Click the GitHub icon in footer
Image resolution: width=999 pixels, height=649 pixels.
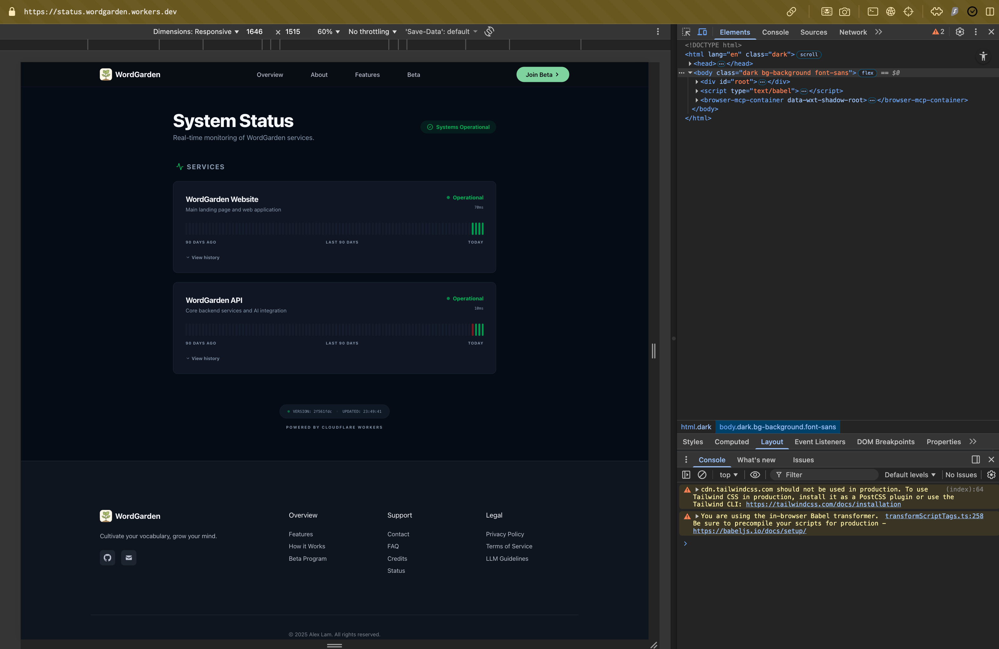pyautogui.click(x=107, y=558)
